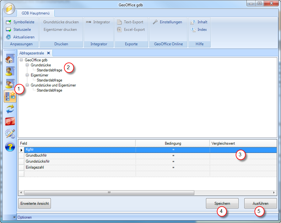The image size is (281, 223).
Task: Click the person-with-house sidebar icon
Action: tap(10, 84)
